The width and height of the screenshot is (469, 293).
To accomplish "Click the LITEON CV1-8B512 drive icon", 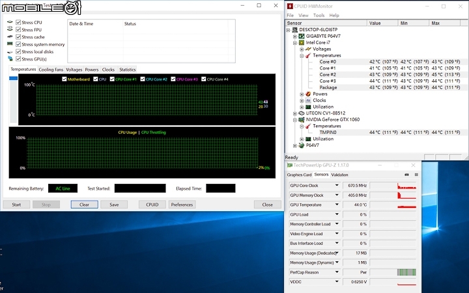I will click(x=302, y=113).
